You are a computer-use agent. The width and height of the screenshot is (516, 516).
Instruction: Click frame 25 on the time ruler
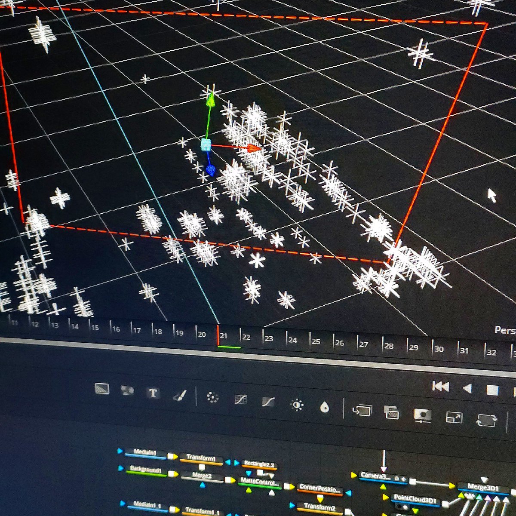pyautogui.click(x=316, y=341)
